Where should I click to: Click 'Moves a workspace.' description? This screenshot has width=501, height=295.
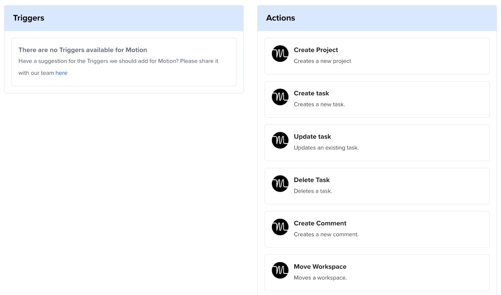pyautogui.click(x=320, y=278)
